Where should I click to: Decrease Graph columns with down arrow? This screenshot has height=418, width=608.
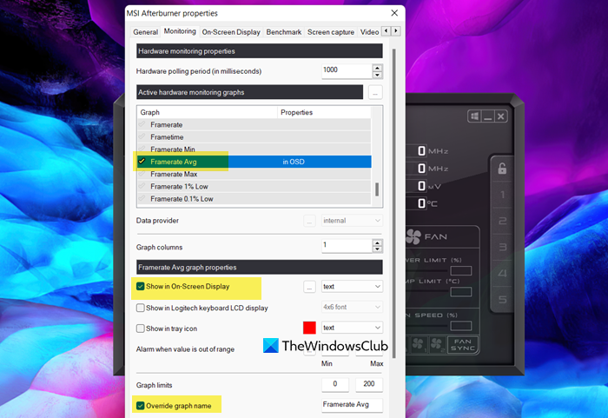(377, 249)
